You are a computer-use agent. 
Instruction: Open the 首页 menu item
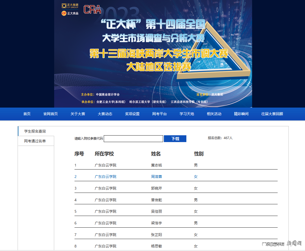click(x=27, y=114)
